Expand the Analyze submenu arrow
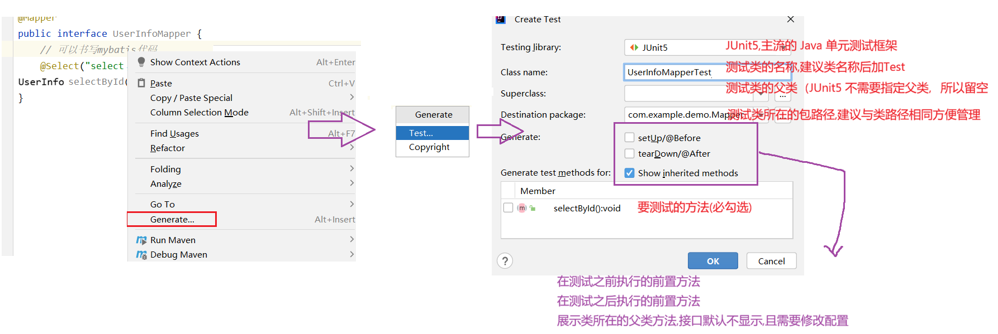The image size is (998, 334). click(351, 183)
